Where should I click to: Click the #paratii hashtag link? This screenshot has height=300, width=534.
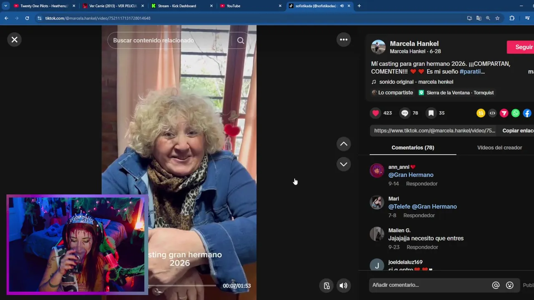pyautogui.click(x=472, y=72)
